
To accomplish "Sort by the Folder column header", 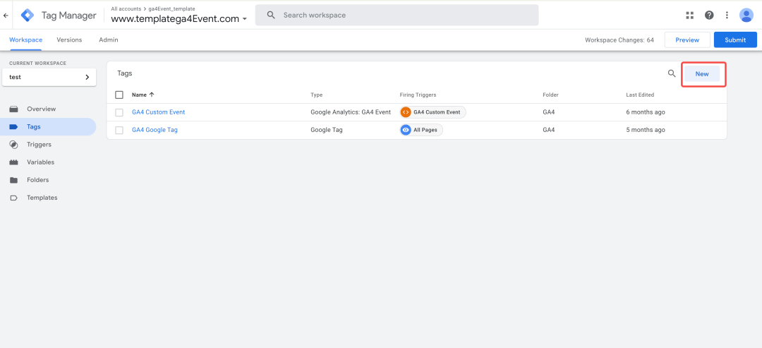I will [x=550, y=95].
